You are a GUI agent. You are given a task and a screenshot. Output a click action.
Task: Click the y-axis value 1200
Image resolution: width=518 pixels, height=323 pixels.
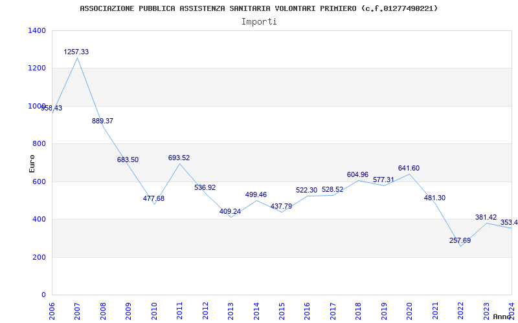[x=37, y=68]
